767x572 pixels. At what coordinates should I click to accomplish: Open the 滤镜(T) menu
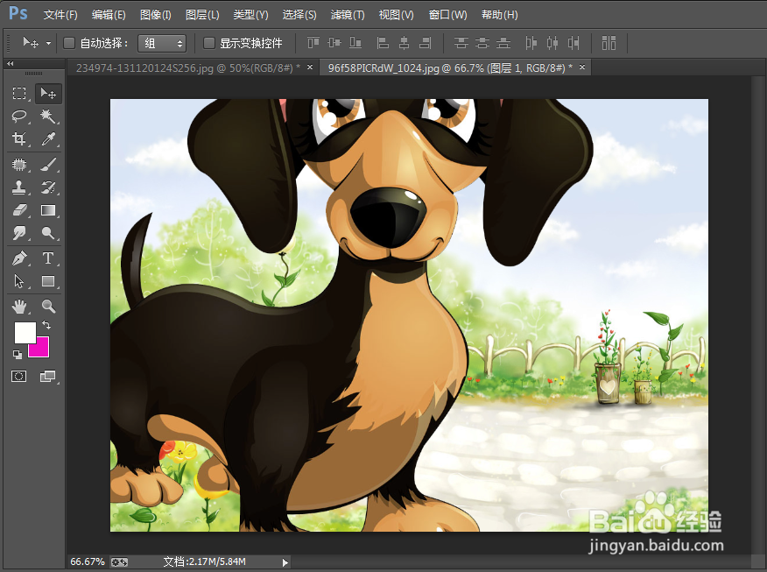348,15
